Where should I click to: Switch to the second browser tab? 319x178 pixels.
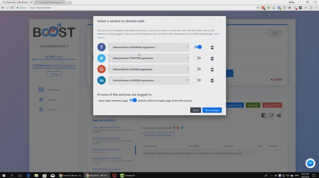pyautogui.click(x=50, y=2)
